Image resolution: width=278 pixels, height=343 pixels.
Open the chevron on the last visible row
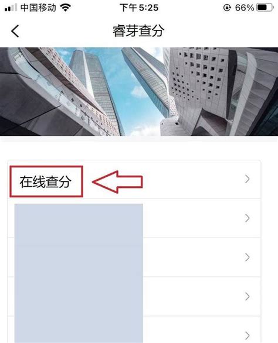coord(248,335)
